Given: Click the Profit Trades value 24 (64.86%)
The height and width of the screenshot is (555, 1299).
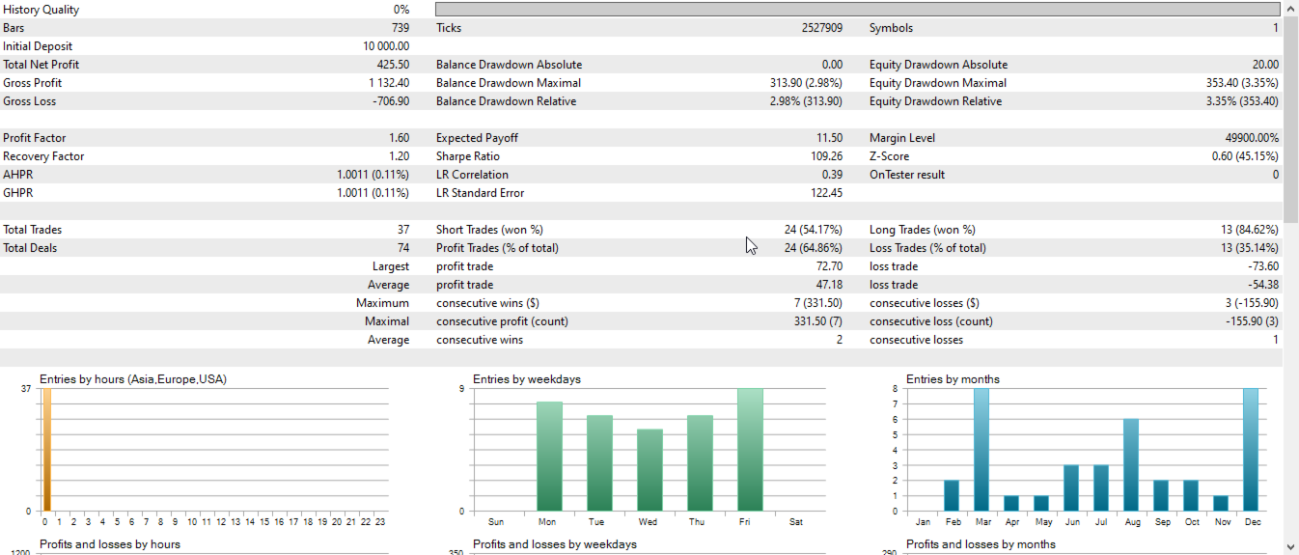Looking at the screenshot, I should point(814,248).
